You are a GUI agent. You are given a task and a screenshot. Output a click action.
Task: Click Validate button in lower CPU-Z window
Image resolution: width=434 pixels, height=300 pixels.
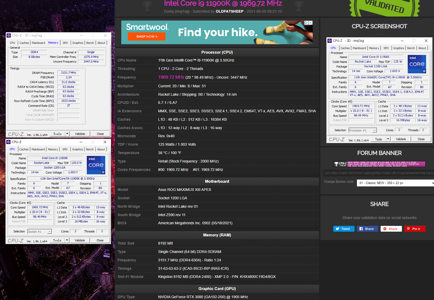[80, 240]
